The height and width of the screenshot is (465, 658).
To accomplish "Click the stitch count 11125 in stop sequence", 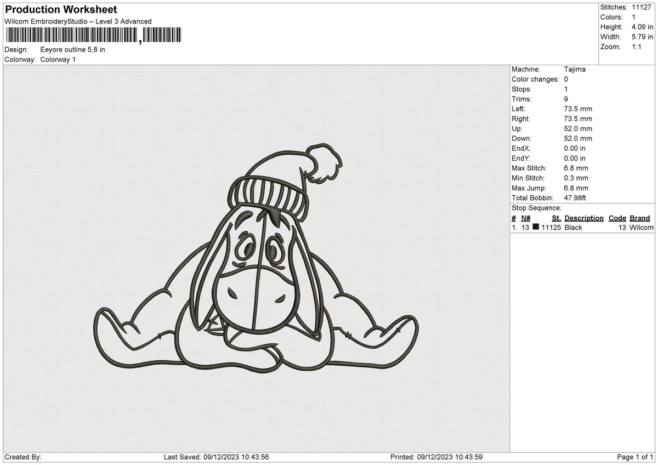I will click(551, 227).
